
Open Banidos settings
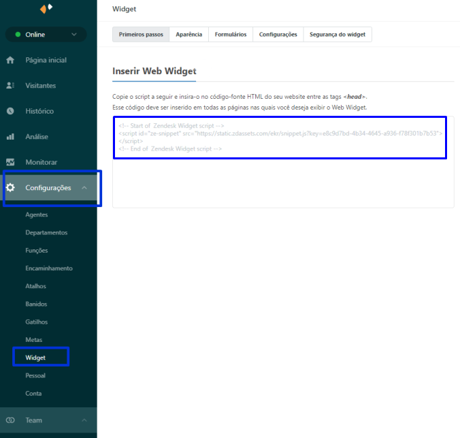click(x=36, y=304)
